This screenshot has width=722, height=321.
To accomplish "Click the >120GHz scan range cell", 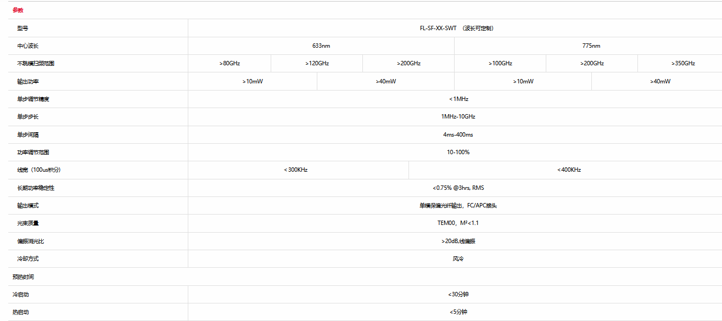I will [x=317, y=63].
